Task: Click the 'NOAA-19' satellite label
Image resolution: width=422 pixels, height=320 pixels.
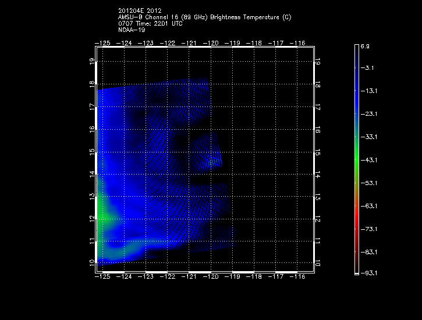Action: click(132, 30)
